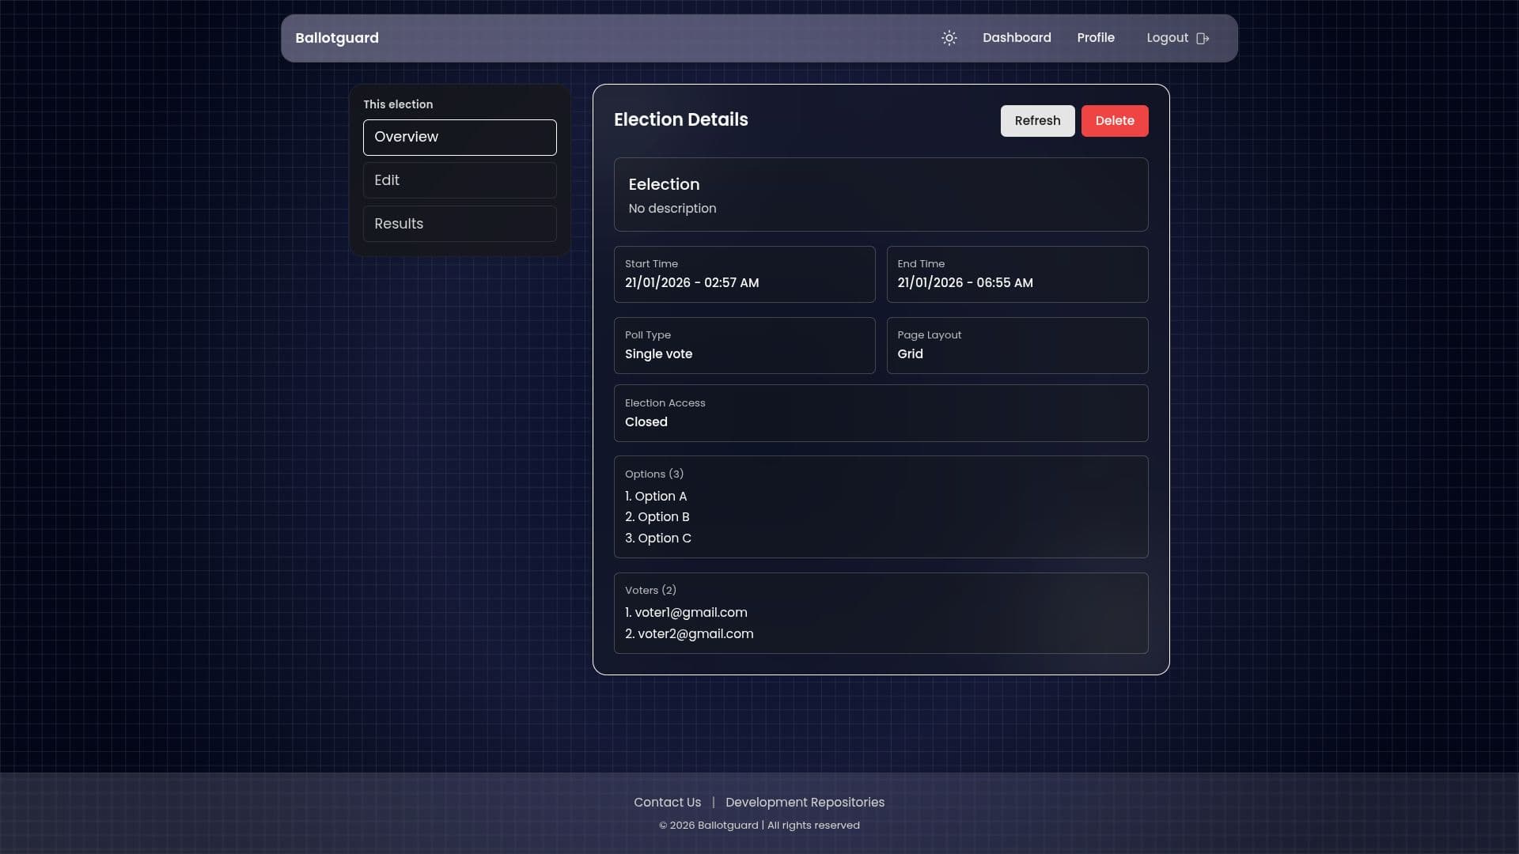Click the logout arrow icon
This screenshot has height=854, width=1519.
click(x=1203, y=38)
